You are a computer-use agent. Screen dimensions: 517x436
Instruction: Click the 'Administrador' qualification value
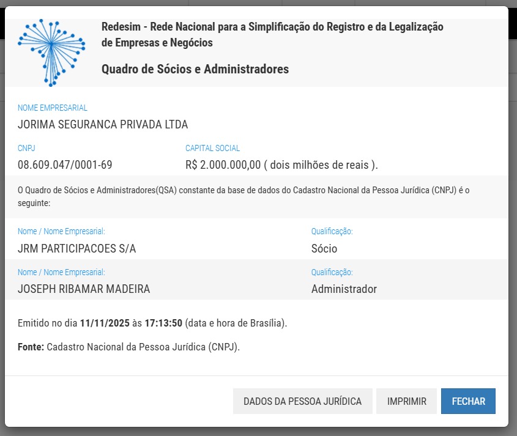344,289
